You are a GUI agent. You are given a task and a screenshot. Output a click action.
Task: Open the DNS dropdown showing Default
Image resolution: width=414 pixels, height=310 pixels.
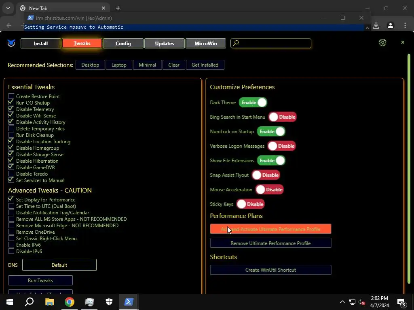[59, 265]
